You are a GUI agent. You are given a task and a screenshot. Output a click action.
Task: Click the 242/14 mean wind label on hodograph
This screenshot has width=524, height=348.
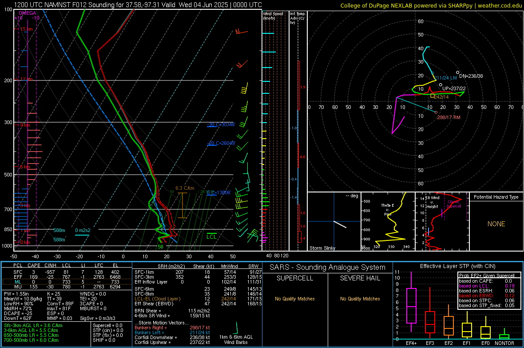click(441, 97)
